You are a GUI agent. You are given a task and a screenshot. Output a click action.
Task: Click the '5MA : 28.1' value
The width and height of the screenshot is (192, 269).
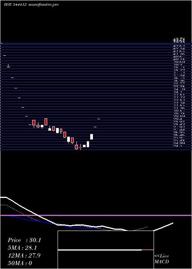click(22, 248)
